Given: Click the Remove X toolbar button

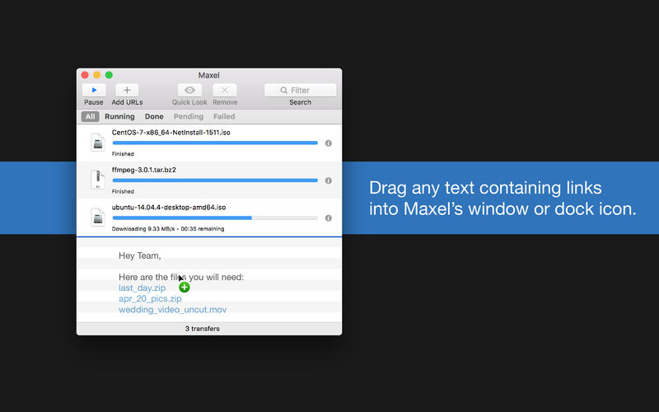Looking at the screenshot, I should pyautogui.click(x=225, y=90).
